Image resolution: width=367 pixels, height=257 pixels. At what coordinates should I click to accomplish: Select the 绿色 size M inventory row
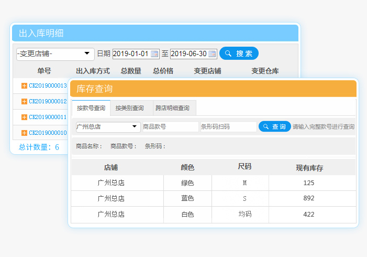click(x=214, y=183)
